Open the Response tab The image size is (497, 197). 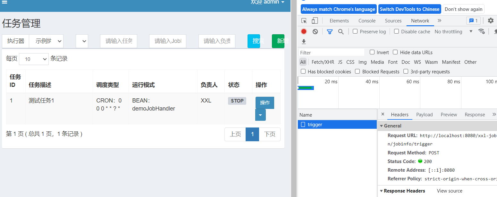[x=475, y=114]
